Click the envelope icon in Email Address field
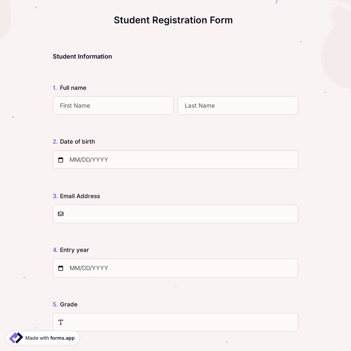This screenshot has height=351, width=351. click(60, 213)
